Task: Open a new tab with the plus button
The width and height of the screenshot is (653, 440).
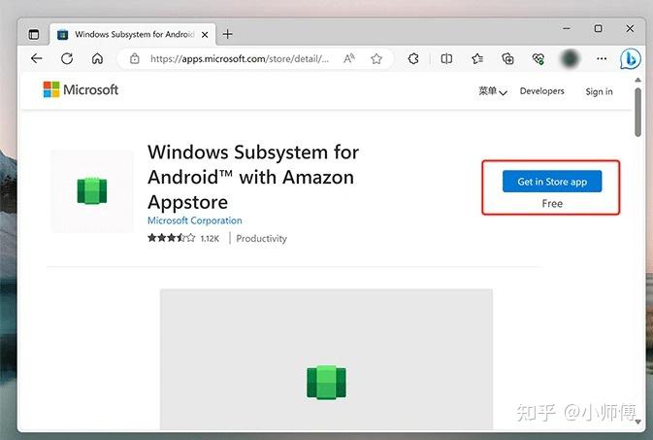Action: coord(227,34)
